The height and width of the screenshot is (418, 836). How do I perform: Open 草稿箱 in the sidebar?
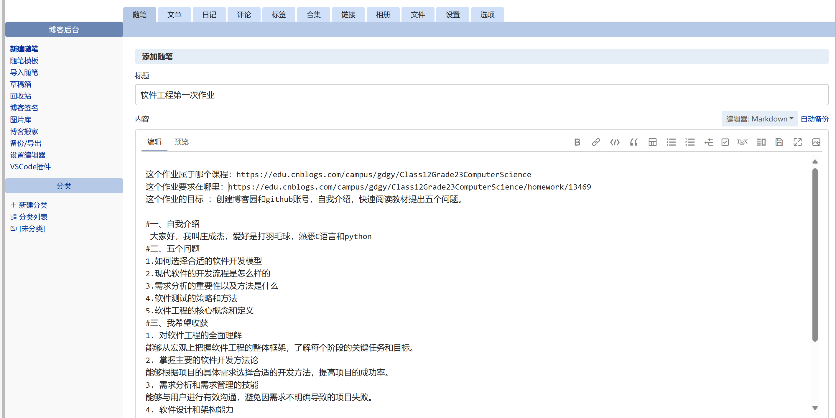point(20,84)
